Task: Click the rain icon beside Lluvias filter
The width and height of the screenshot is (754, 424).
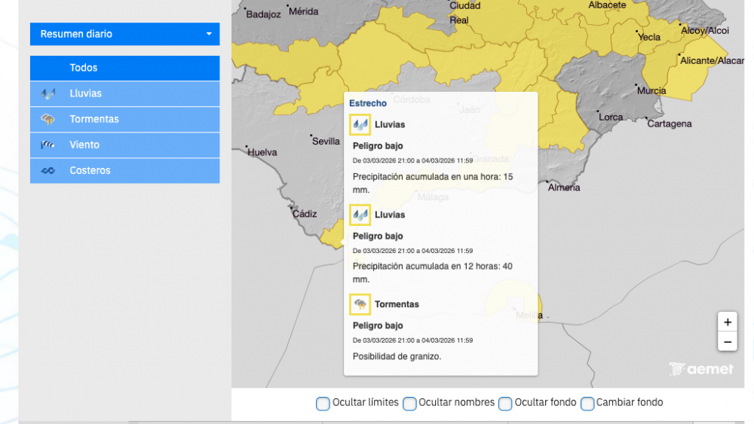Action: pyautogui.click(x=48, y=94)
